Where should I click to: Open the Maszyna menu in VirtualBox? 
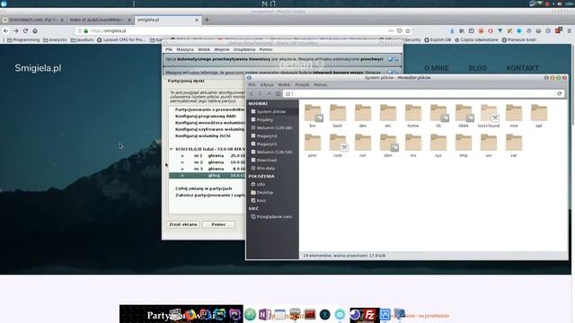(x=185, y=49)
